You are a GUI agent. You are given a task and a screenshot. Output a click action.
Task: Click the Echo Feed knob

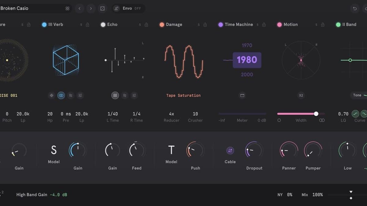pos(137,150)
